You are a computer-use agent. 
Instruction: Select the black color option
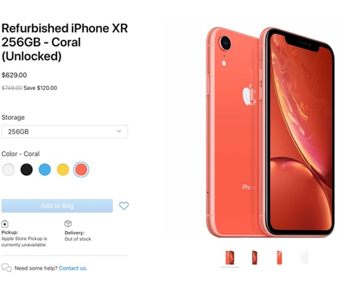(x=26, y=170)
